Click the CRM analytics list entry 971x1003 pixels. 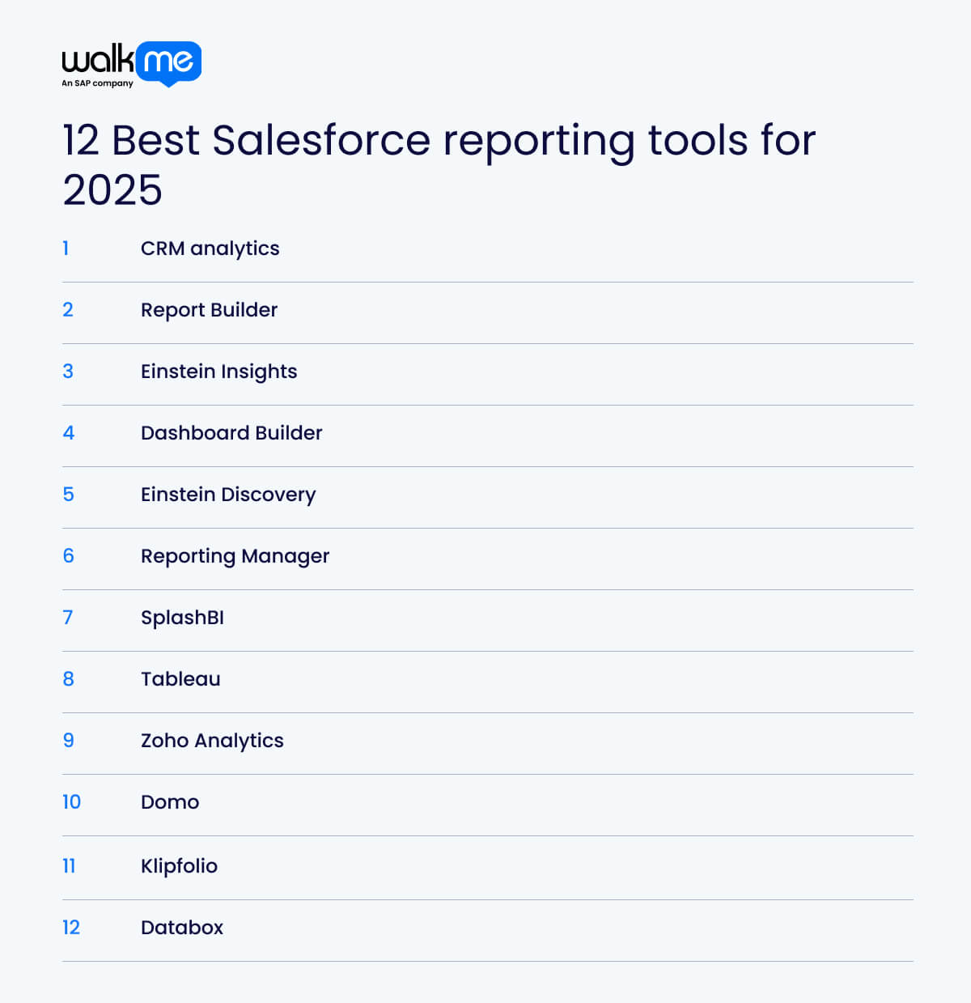[x=210, y=249]
